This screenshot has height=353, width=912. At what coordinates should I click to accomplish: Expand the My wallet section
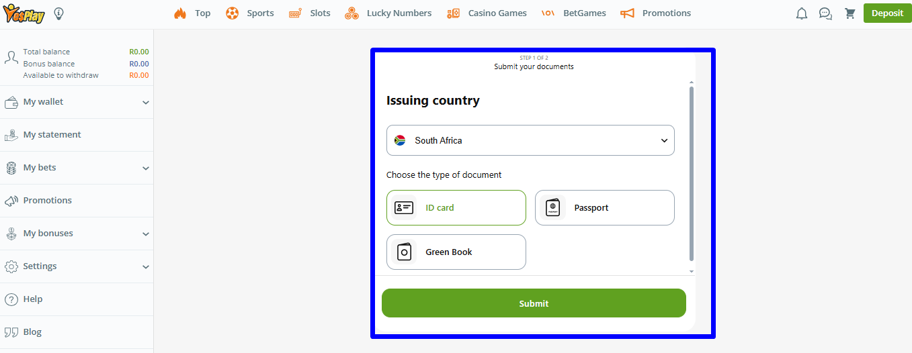pos(77,102)
